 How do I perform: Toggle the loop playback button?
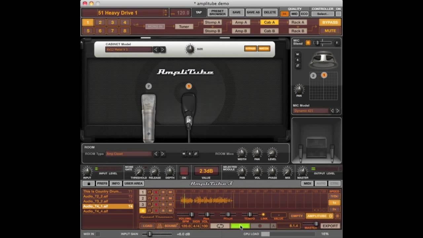pos(220,226)
